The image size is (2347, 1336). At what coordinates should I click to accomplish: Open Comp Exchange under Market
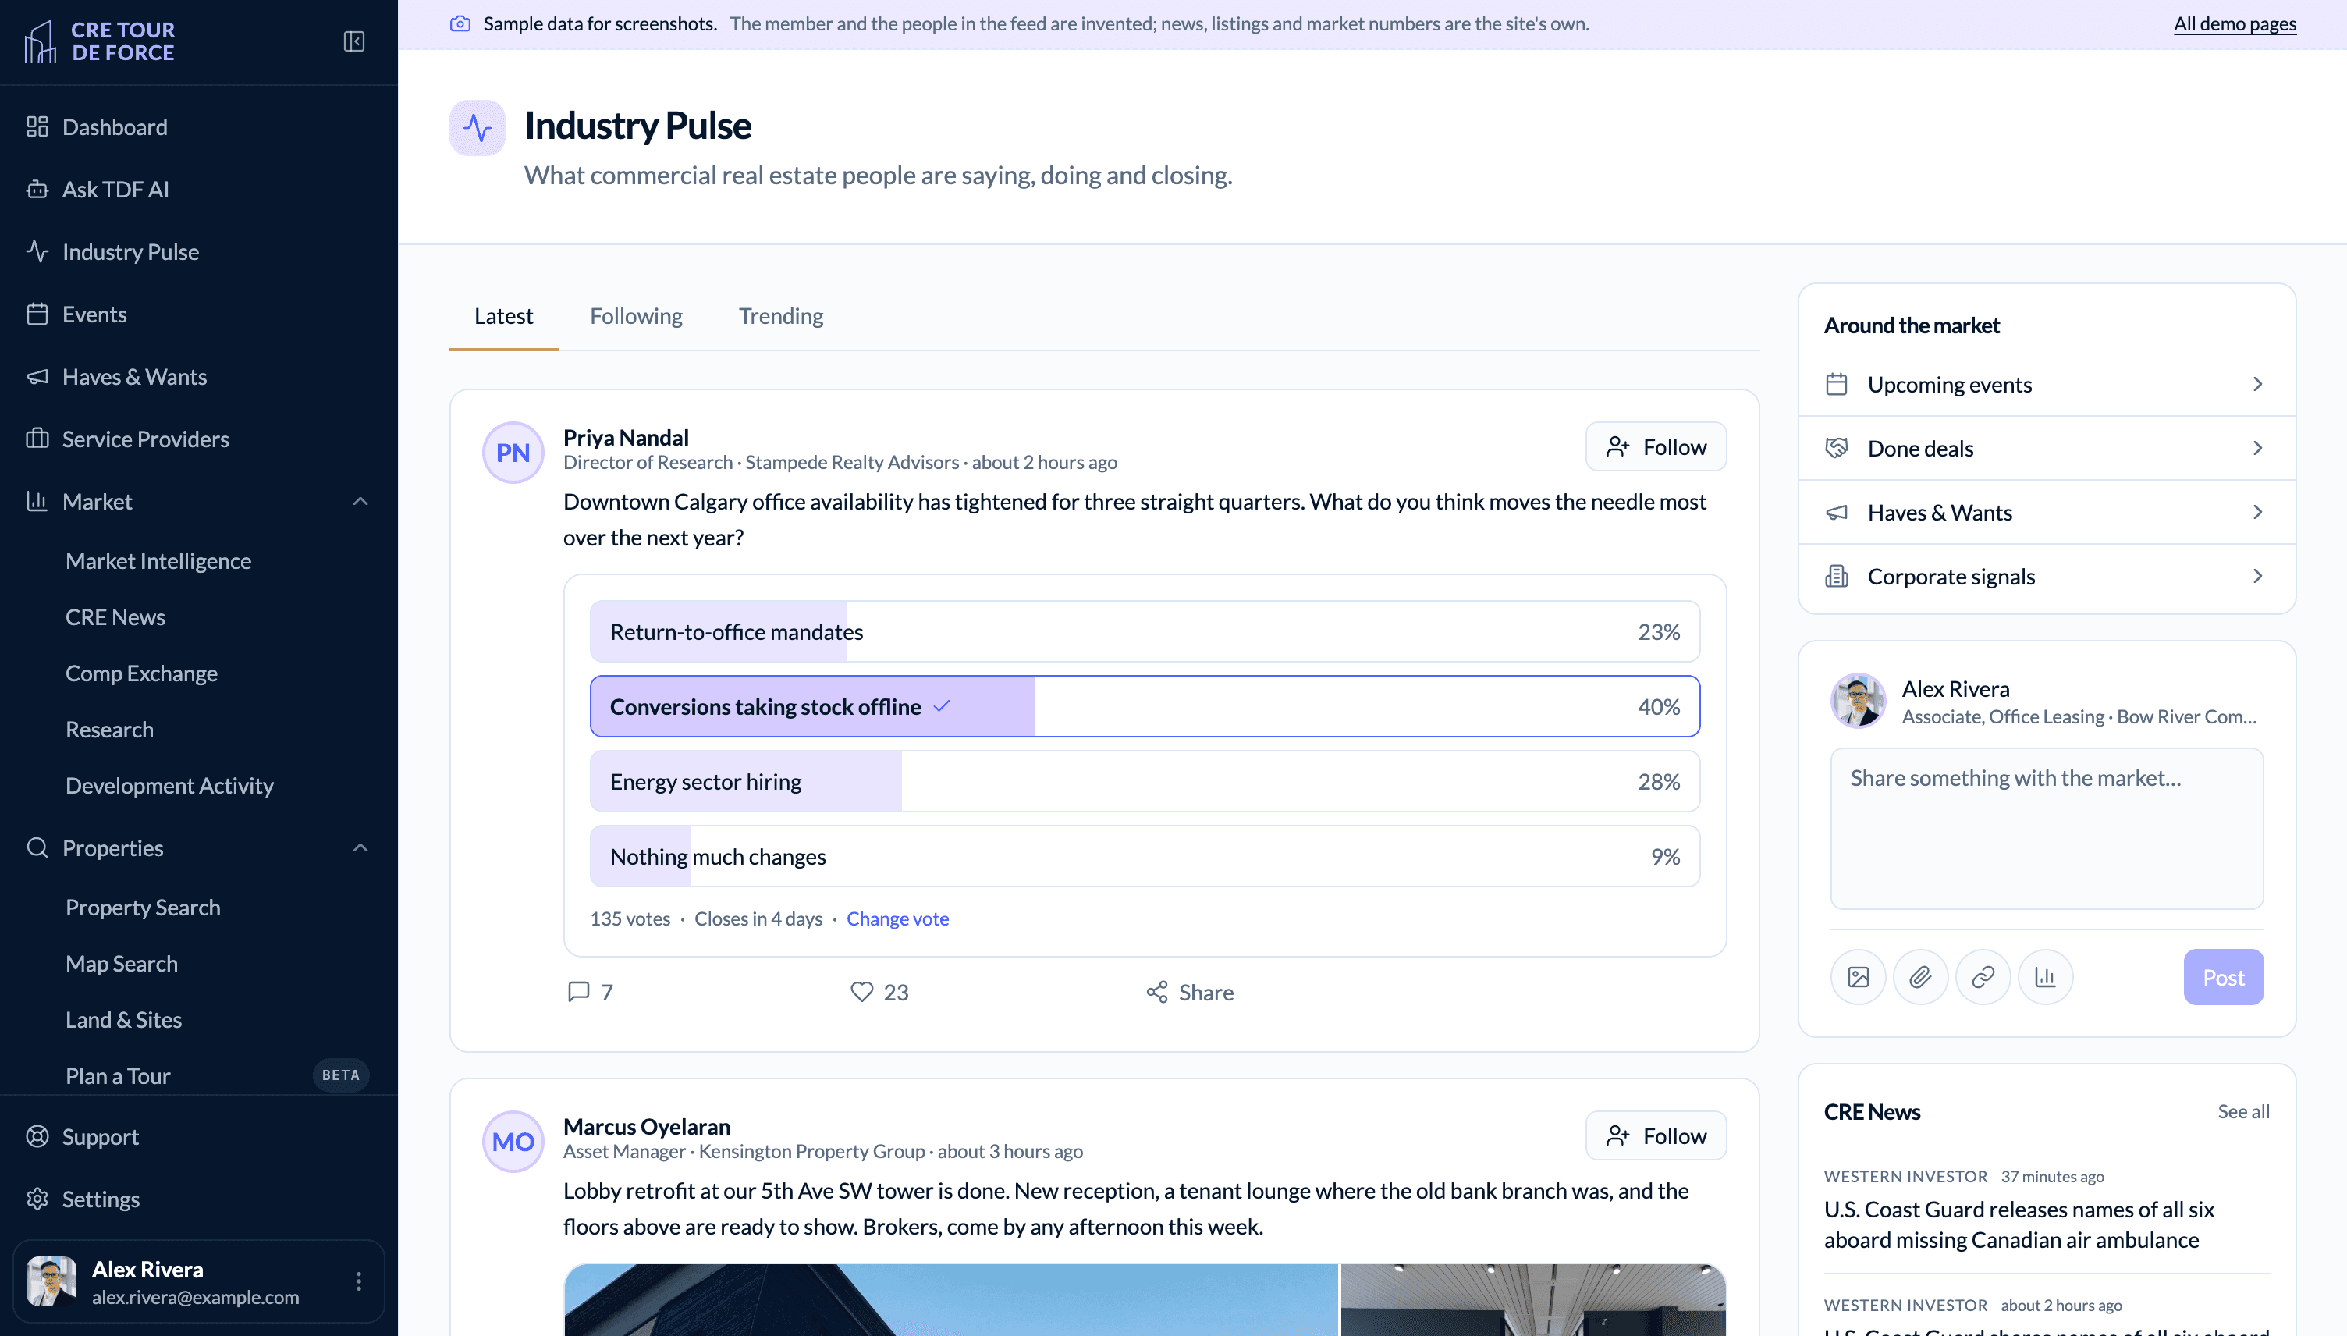[x=141, y=673]
